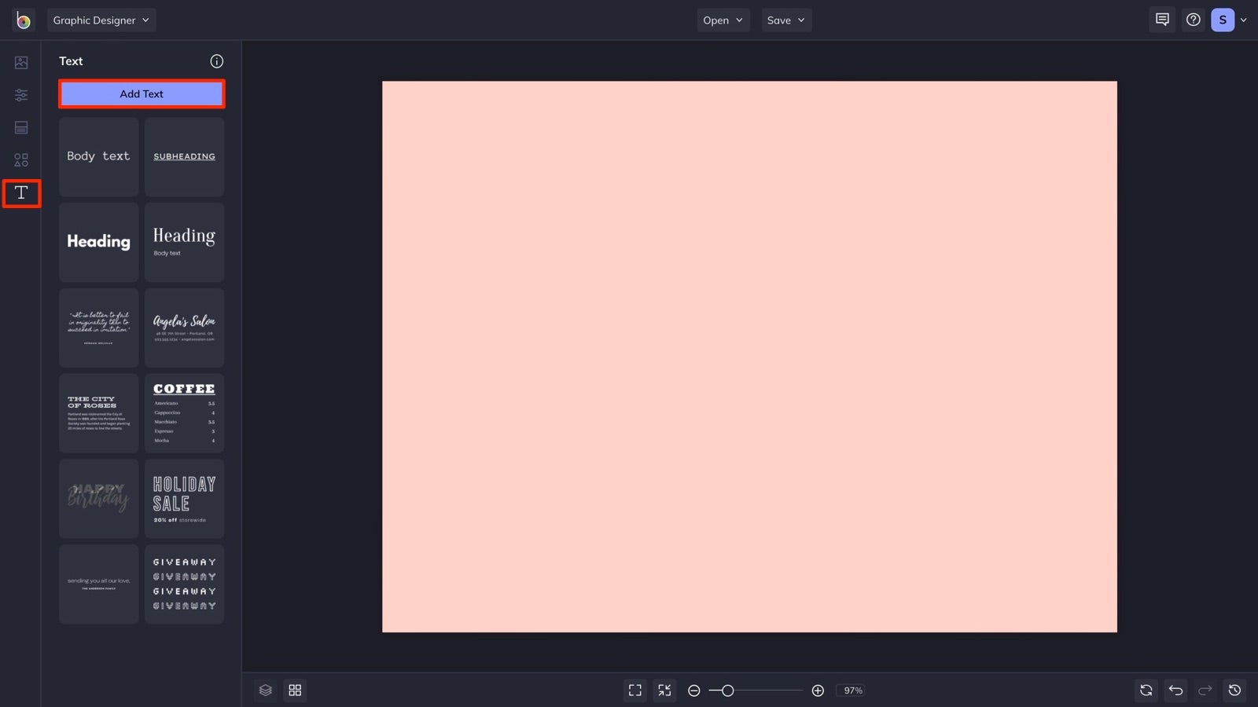Expand the Save options dropdown
Viewport: 1258px width, 707px height.
click(x=786, y=20)
